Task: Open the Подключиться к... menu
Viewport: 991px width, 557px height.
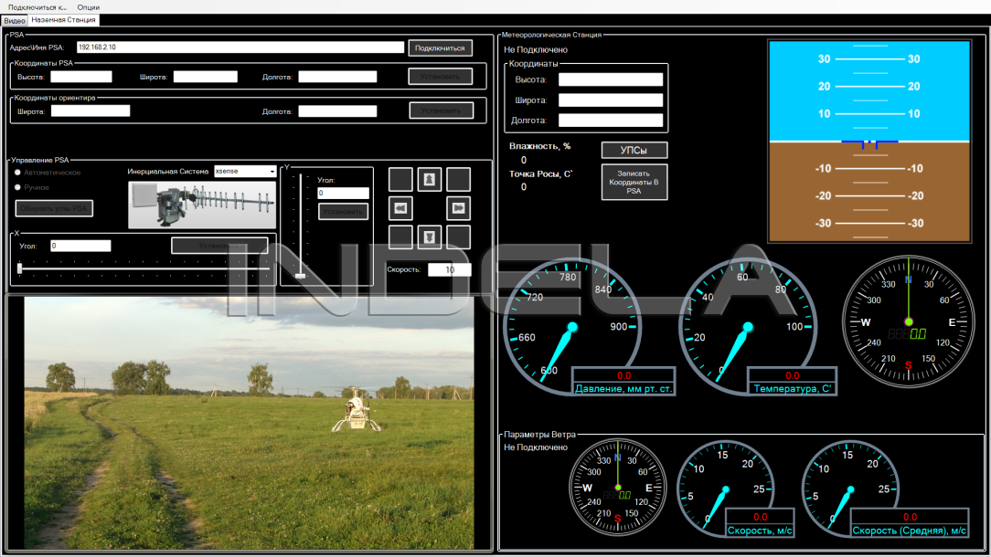Action: [x=37, y=6]
